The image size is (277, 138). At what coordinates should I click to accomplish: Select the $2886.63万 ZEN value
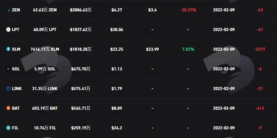pos(81,10)
